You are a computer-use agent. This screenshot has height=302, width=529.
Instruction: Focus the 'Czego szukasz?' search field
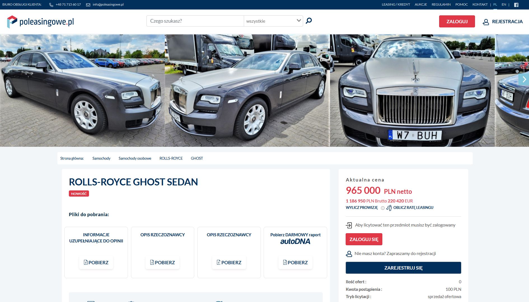pos(195,21)
